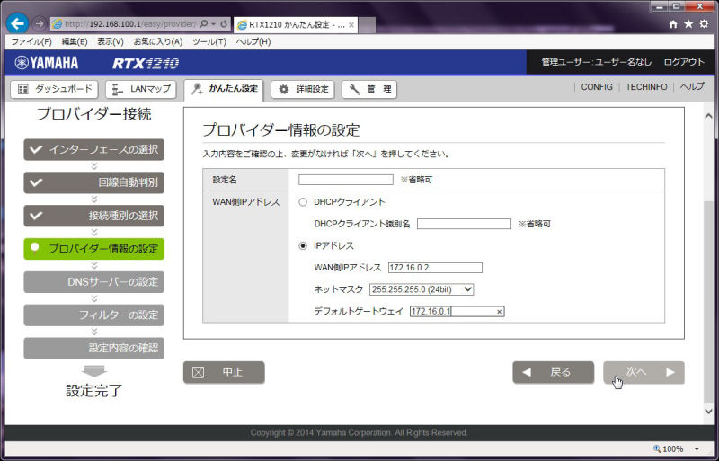The image size is (719, 461).
Task: Open the 編集(E) menu
Action: coord(75,41)
